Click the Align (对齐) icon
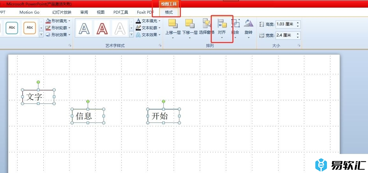 [x=222, y=23]
